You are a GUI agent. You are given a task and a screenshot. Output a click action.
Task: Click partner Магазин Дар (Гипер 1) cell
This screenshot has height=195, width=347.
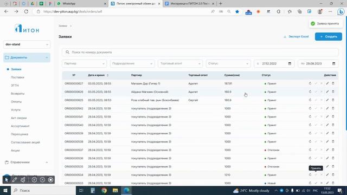(146, 83)
